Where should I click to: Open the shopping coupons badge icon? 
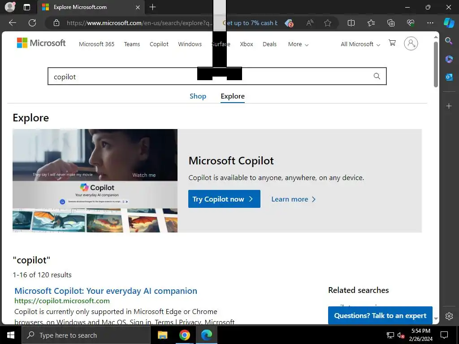pyautogui.click(x=289, y=23)
